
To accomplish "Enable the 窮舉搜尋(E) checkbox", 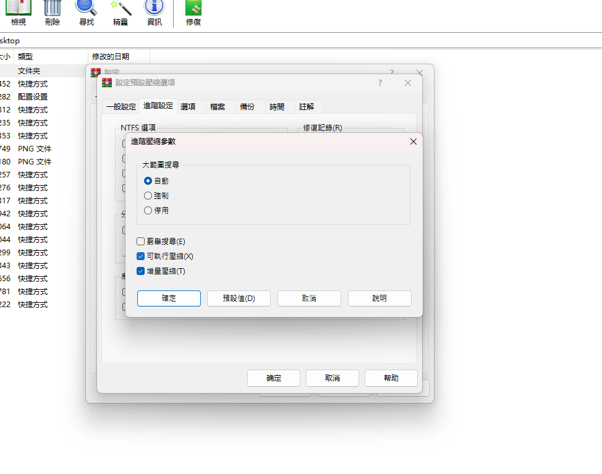I will tap(140, 241).
